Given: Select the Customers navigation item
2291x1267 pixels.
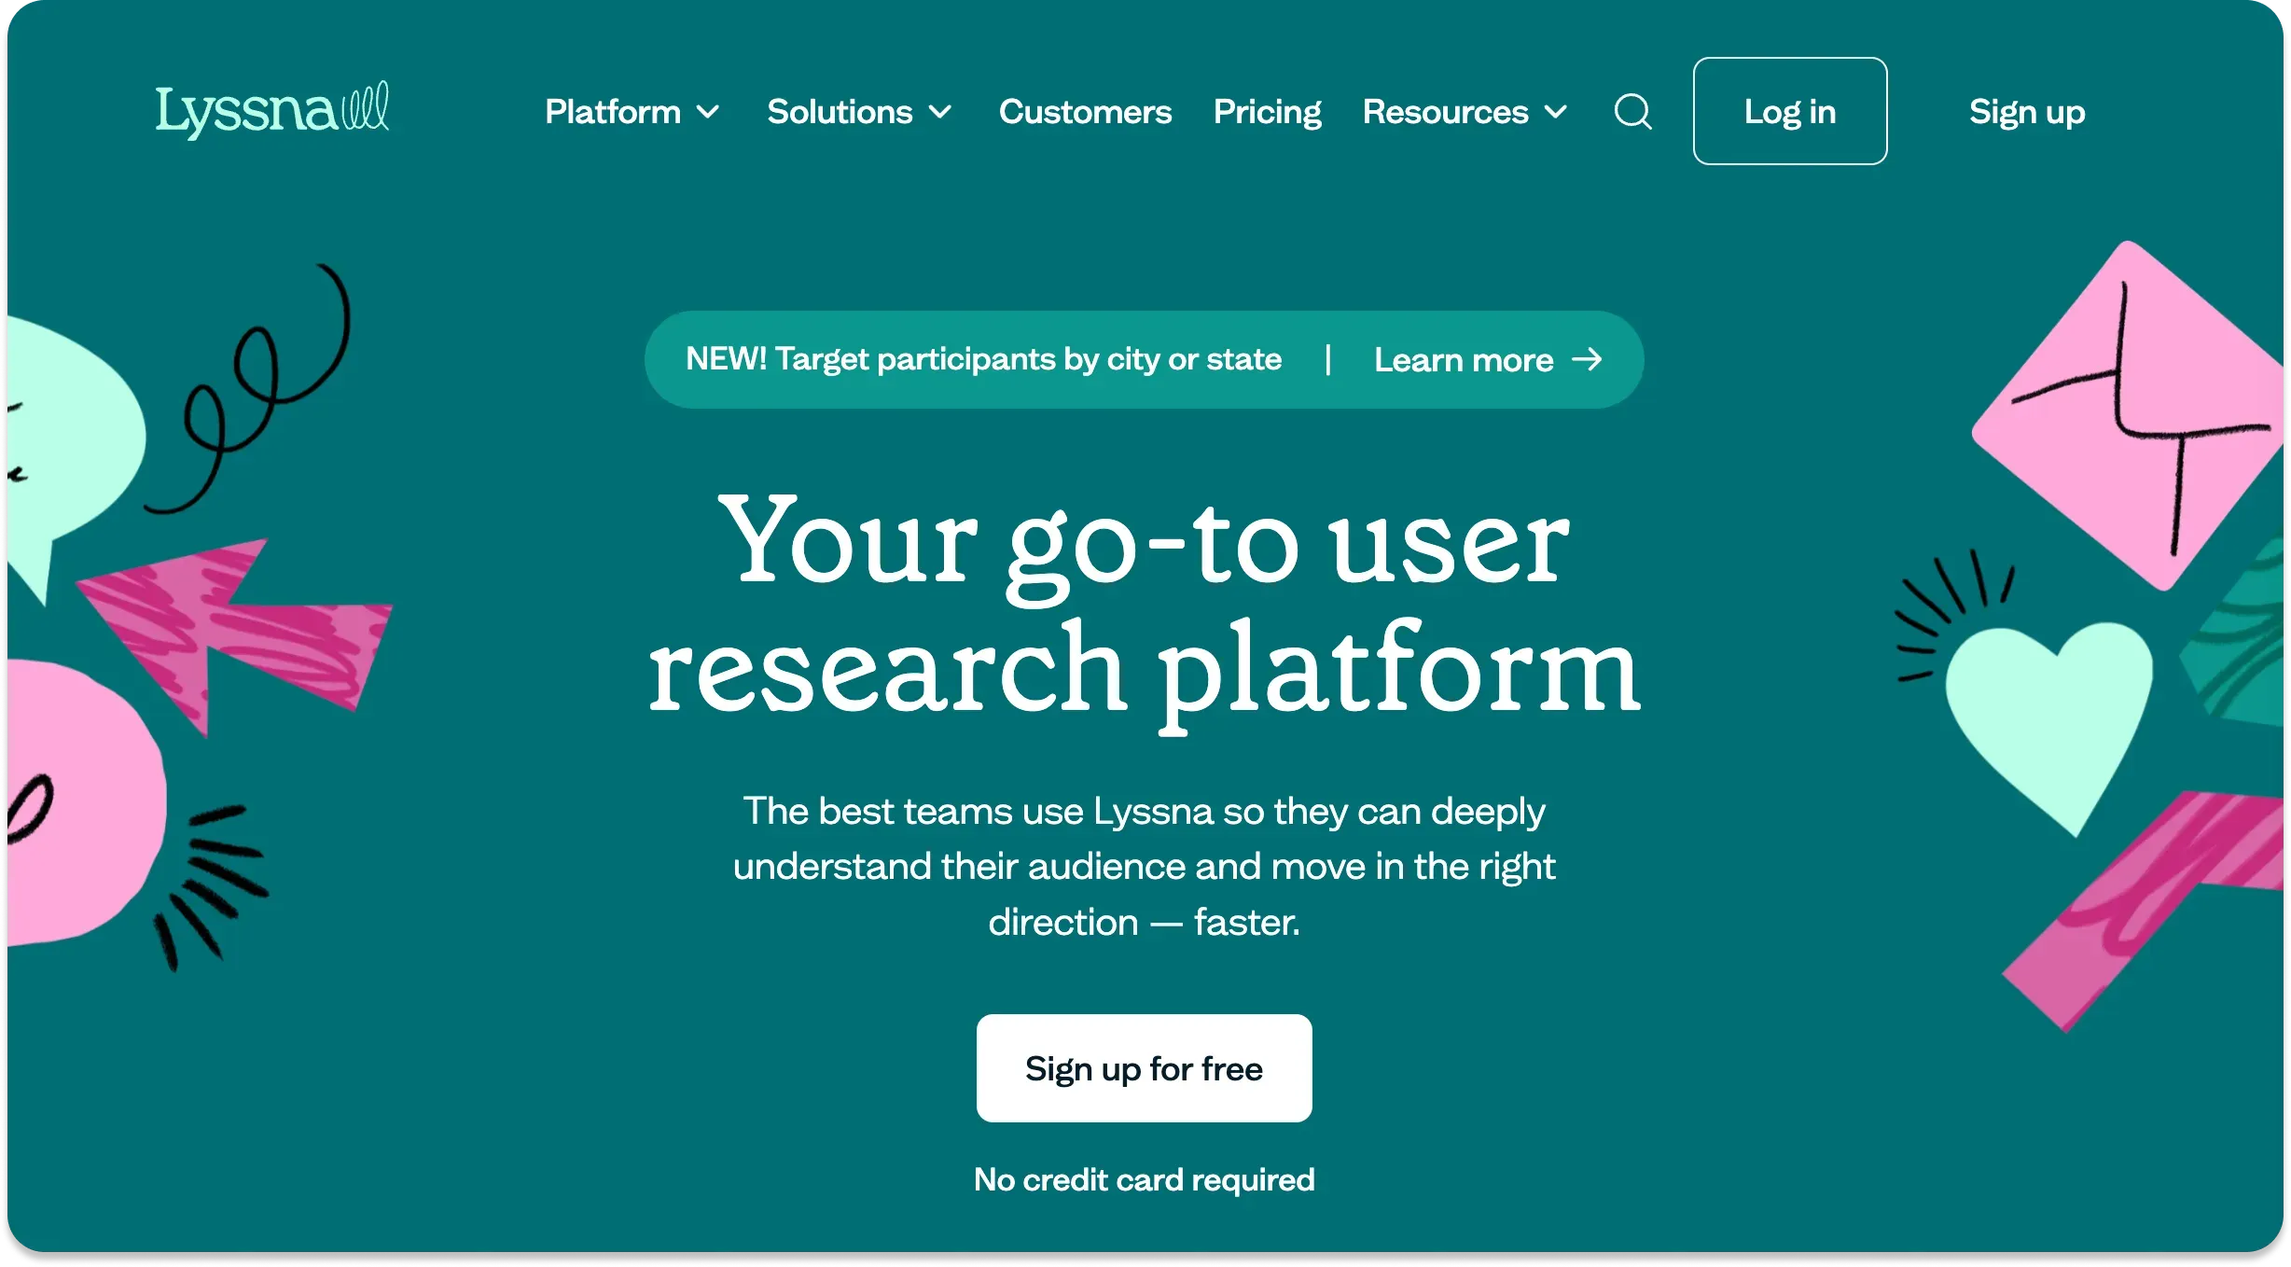Looking at the screenshot, I should click(x=1085, y=112).
